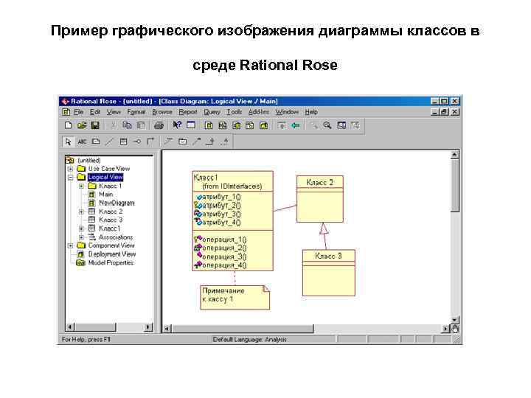Click the diagram's vertical scrollbar thumb
This screenshot has width=531, height=398.
point(455,186)
